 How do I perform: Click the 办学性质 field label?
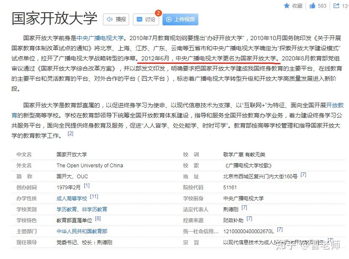[27, 199]
